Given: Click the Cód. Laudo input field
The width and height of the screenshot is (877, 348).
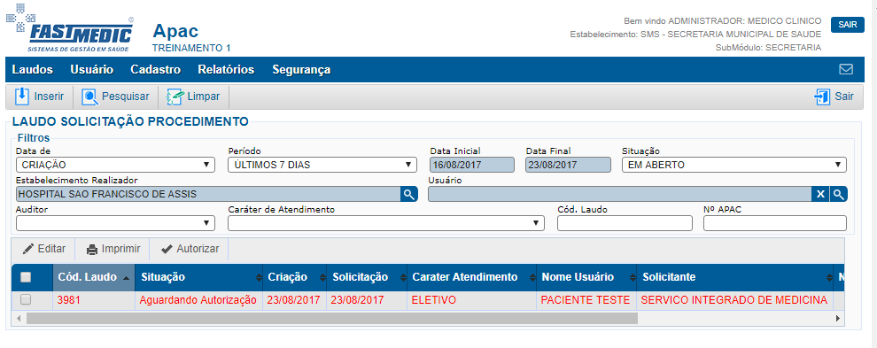Looking at the screenshot, I should click(x=625, y=222).
